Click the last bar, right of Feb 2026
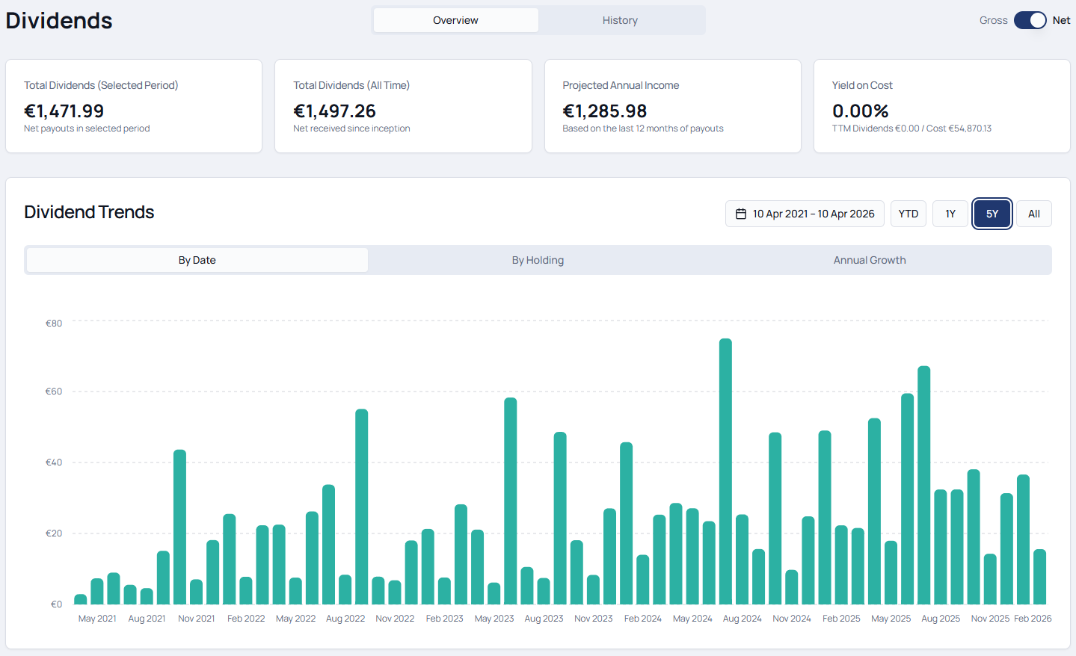 pos(1039,577)
